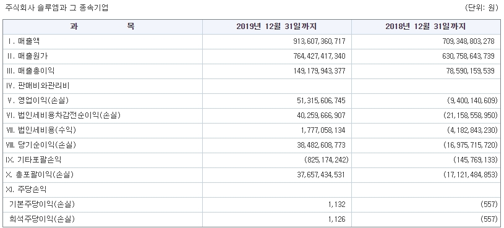Select row label Ⅸ. 기타포괄손익
Image resolution: width=504 pixels, height=228 pixels.
pyautogui.click(x=33, y=159)
